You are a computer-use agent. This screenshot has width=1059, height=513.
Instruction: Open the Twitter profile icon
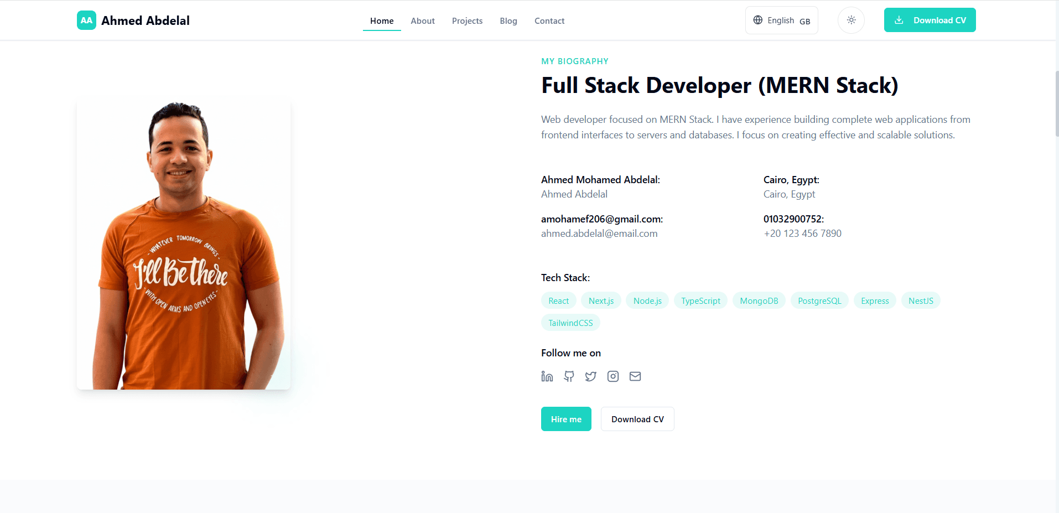(x=591, y=376)
